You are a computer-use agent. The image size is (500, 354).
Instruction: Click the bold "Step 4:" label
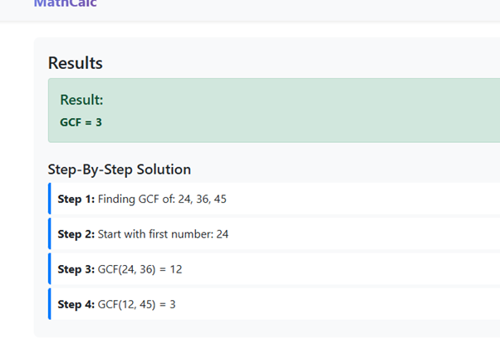[76, 304]
